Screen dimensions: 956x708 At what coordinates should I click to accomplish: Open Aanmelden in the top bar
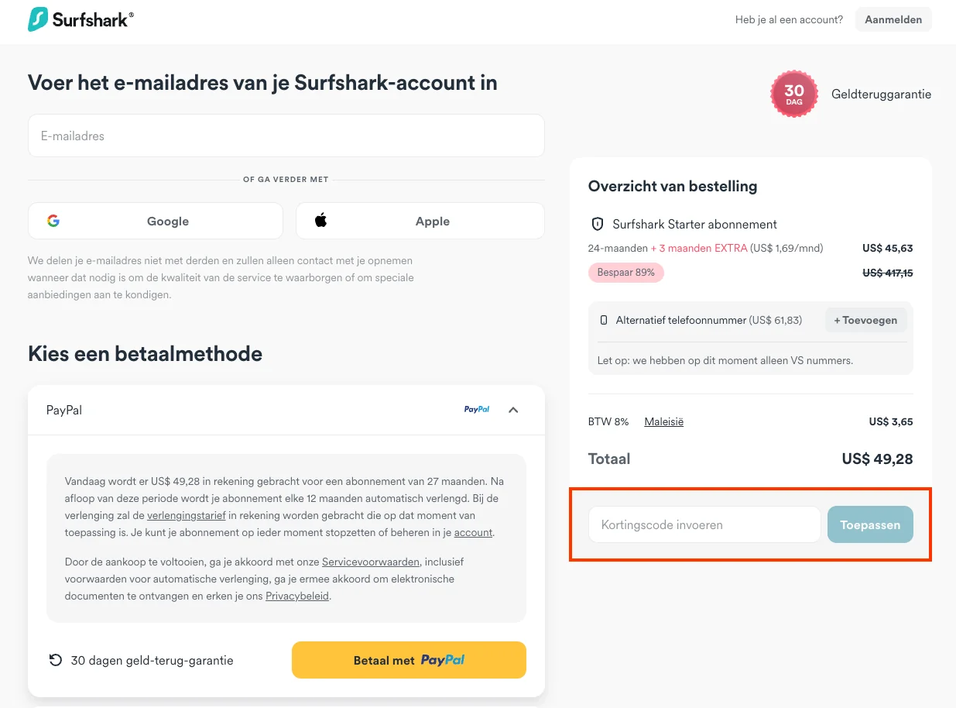coord(893,19)
